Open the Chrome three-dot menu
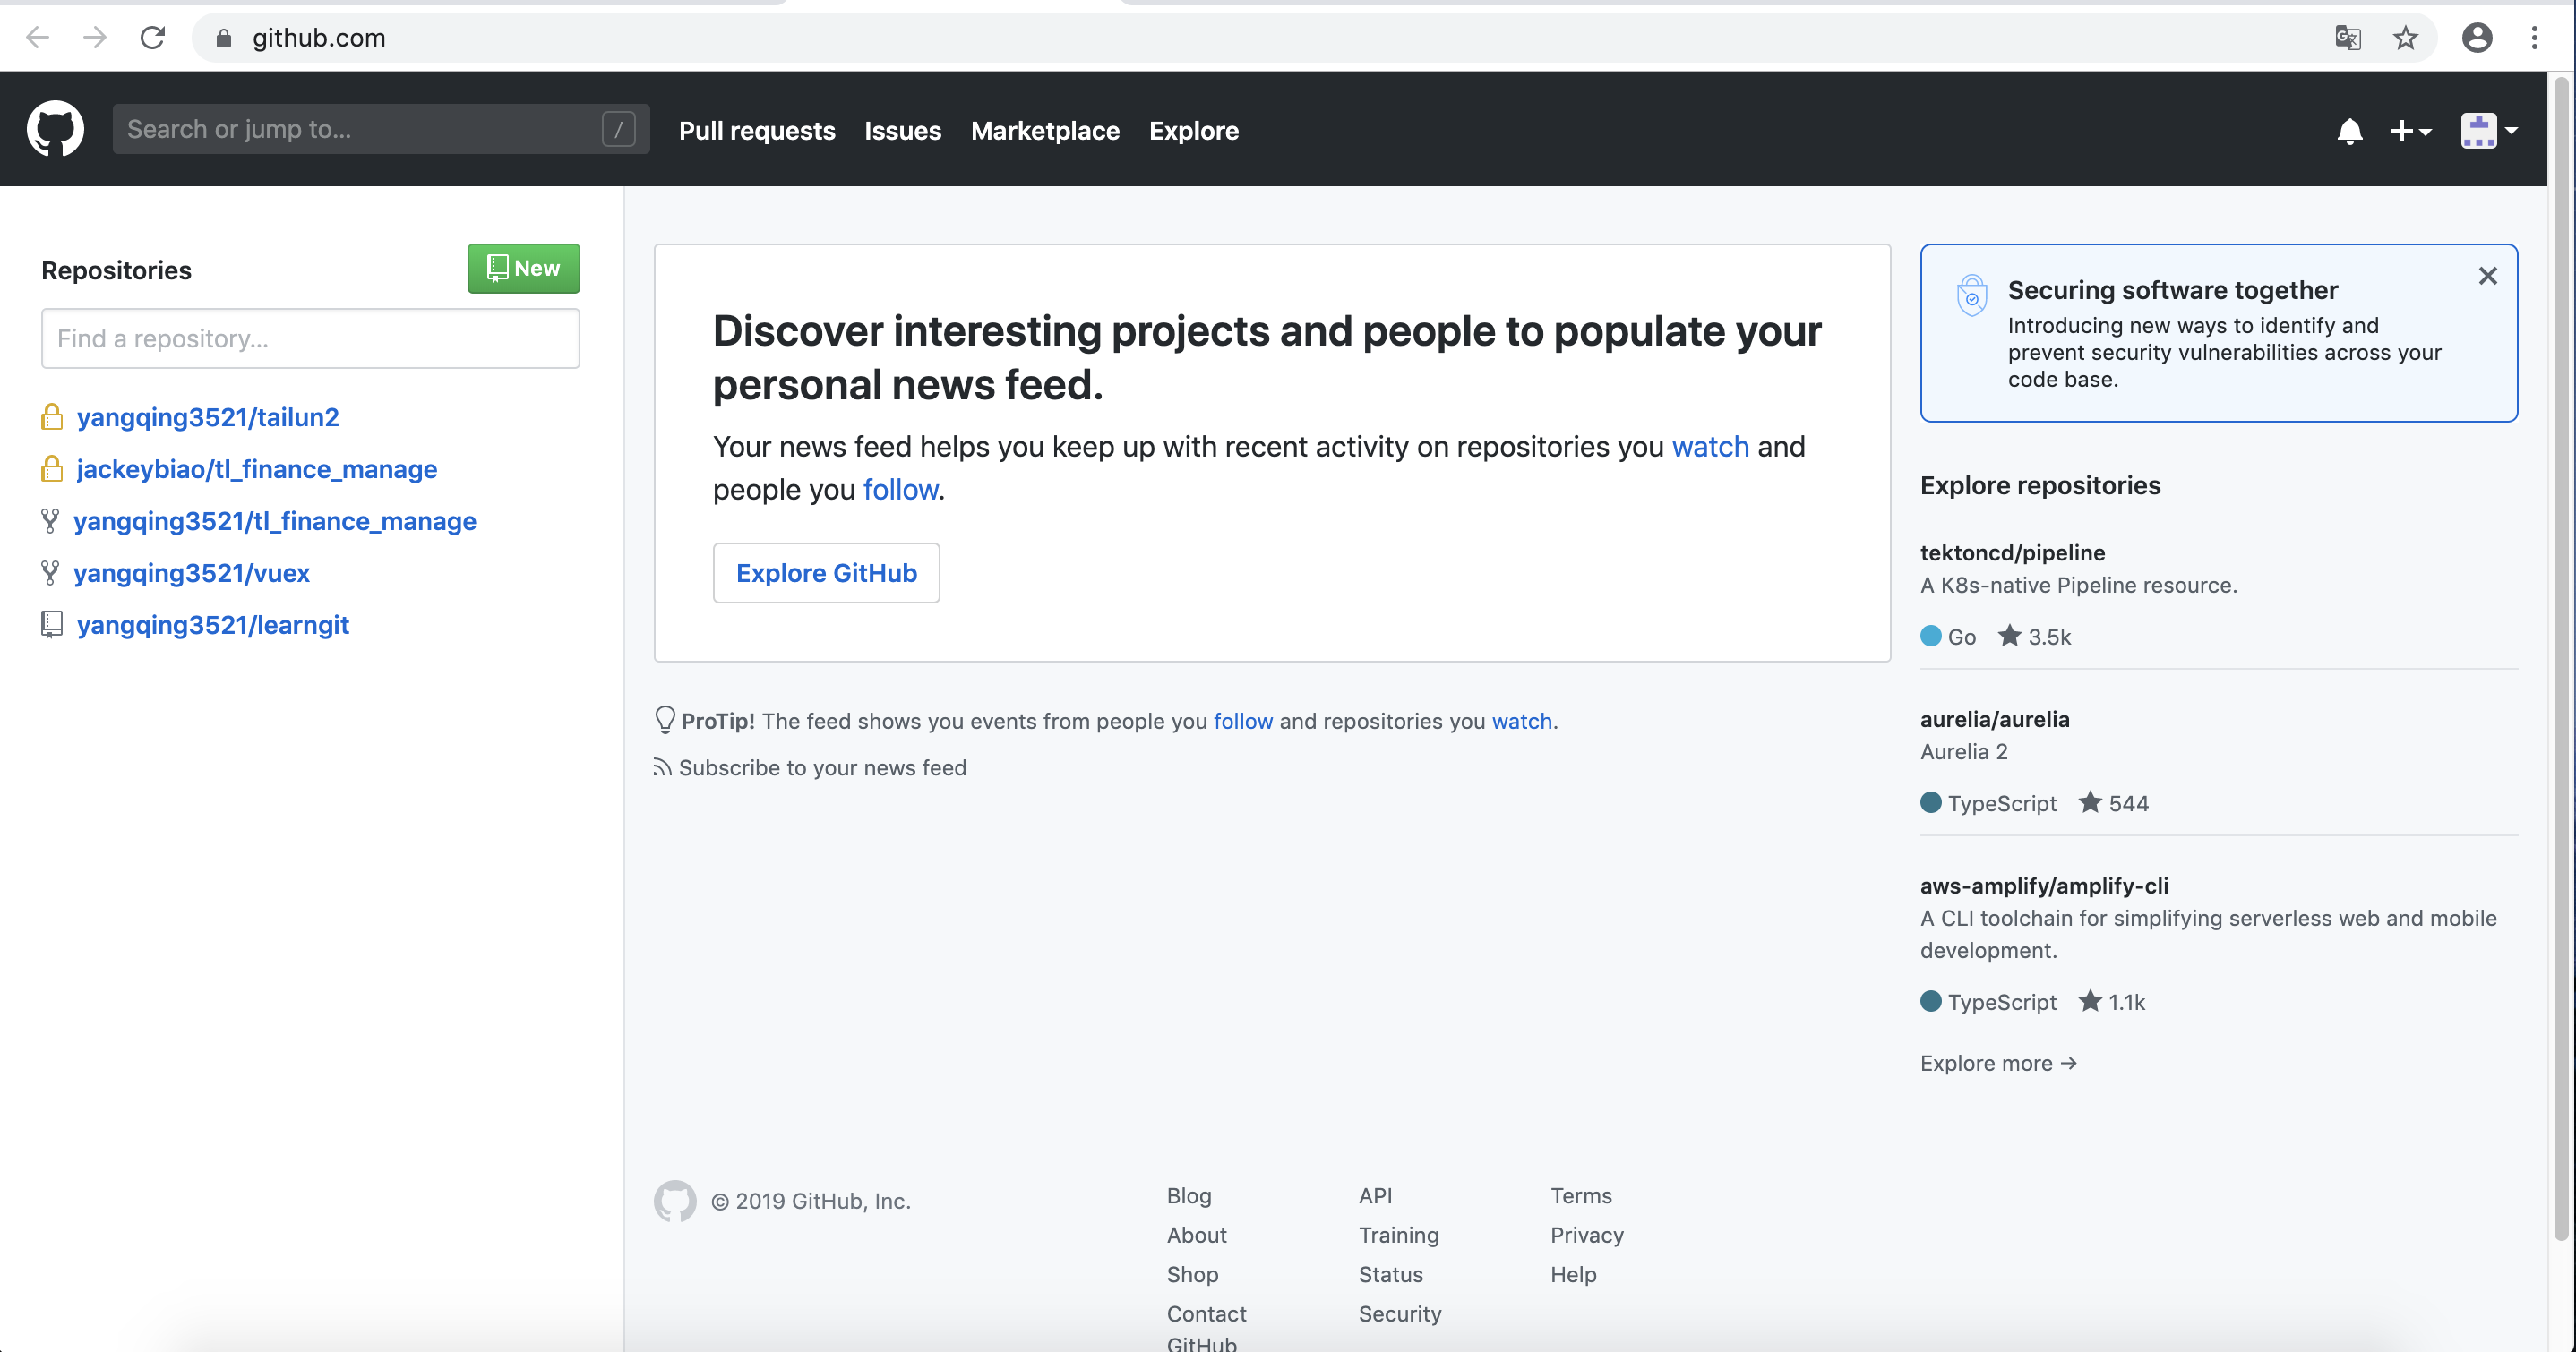Screen dimensions: 2576x1352 2534,38
